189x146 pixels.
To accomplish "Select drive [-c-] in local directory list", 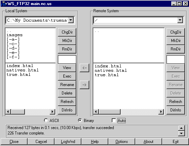I will 13,44.
